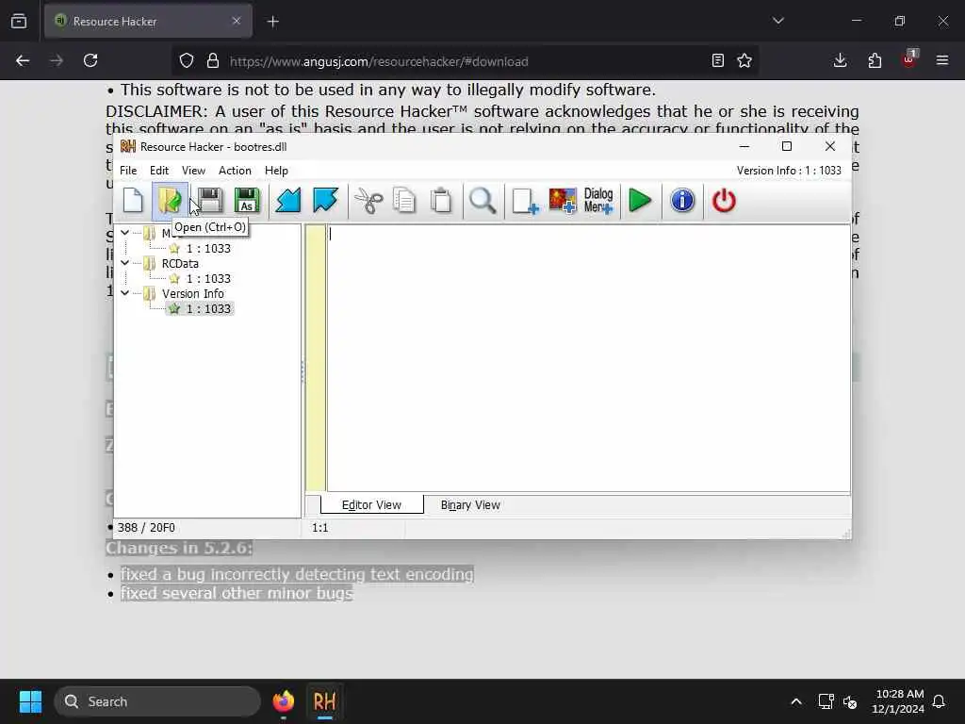Viewport: 965px width, 724px height.
Task: Click the tracking protection shield icon
Action: click(x=187, y=60)
